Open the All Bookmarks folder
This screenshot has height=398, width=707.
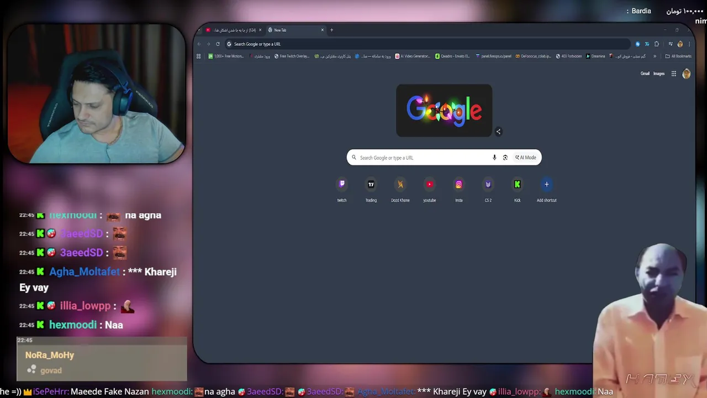[x=678, y=56]
